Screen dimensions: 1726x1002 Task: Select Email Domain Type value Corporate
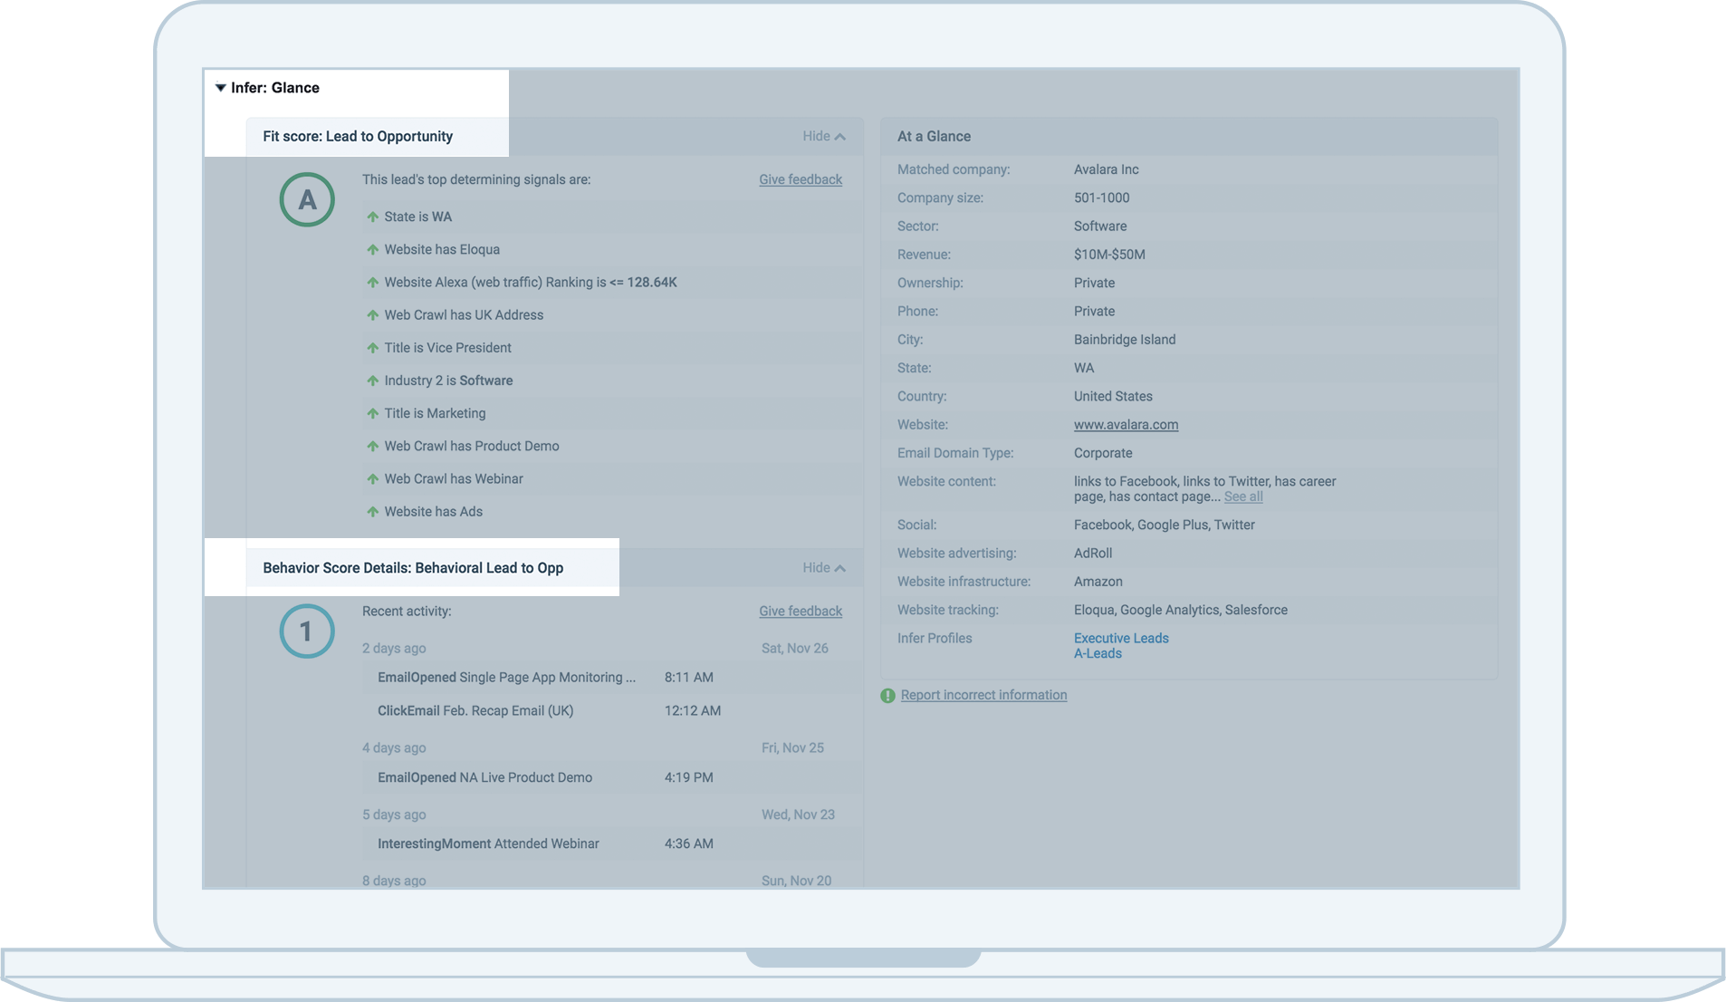click(x=1103, y=454)
